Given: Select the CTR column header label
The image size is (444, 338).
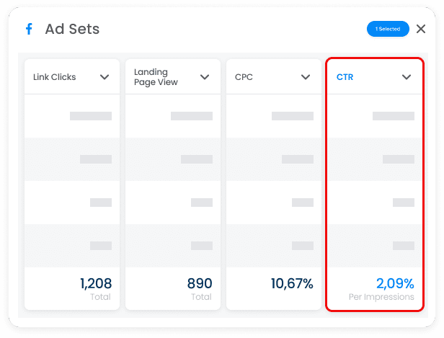Looking at the screenshot, I should 345,77.
